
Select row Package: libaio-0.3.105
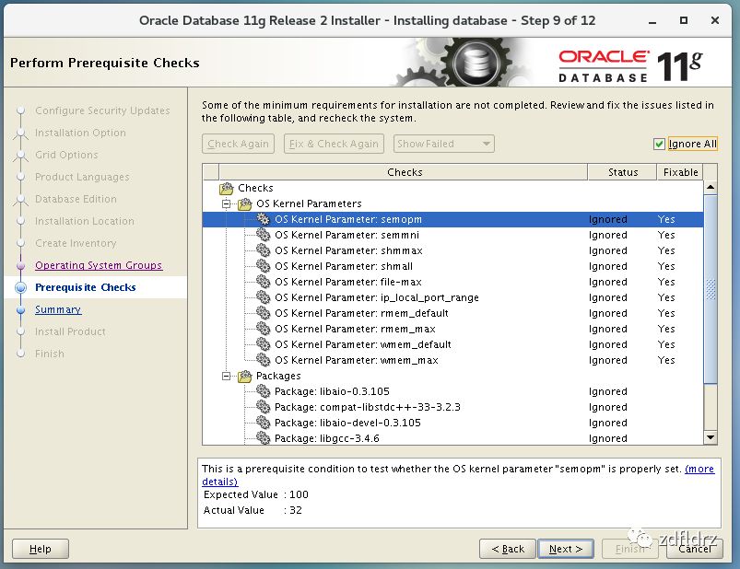coord(452,391)
